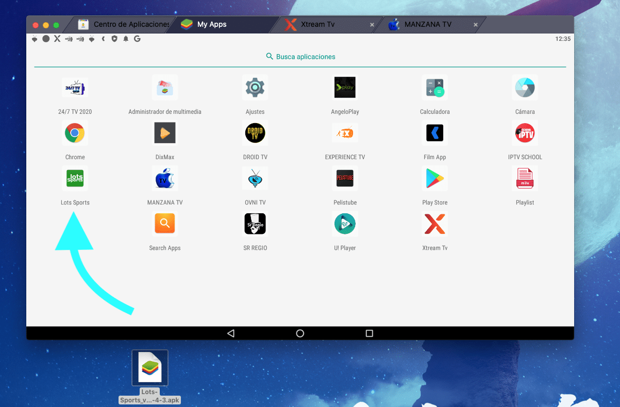620x407 pixels.
Task: Open the Film App icon
Action: click(x=434, y=133)
